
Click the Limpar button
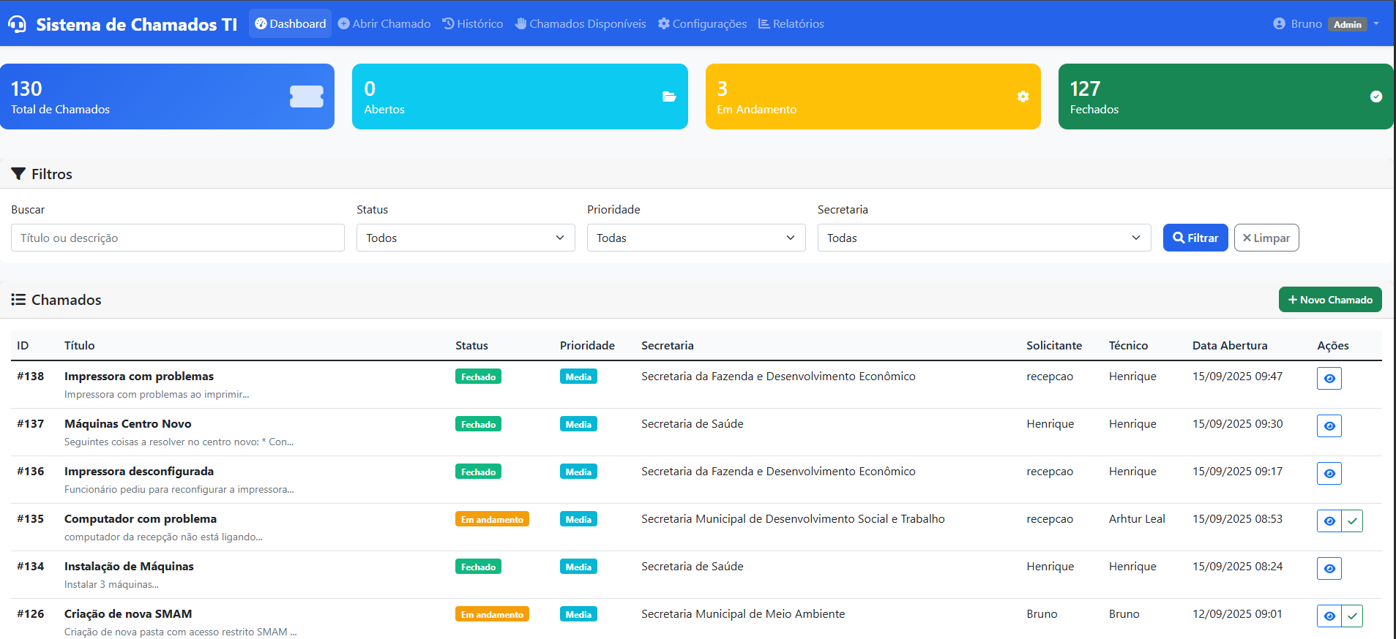pos(1266,238)
